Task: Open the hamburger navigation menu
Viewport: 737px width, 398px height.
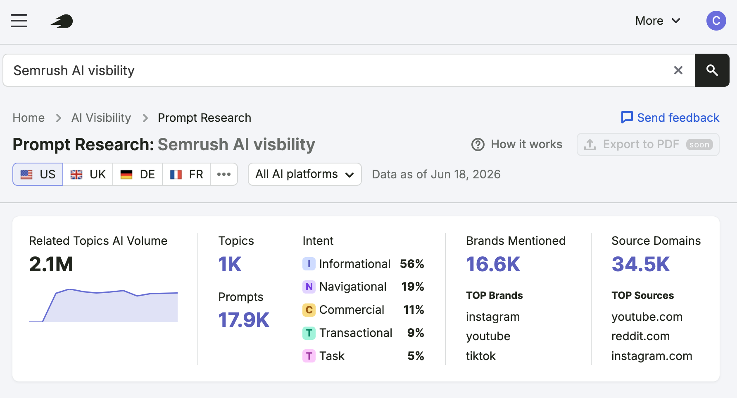Action: (19, 21)
